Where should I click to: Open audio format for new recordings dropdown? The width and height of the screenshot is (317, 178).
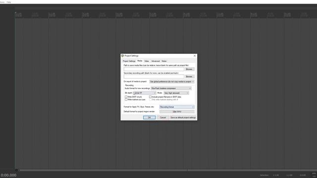click(171, 89)
